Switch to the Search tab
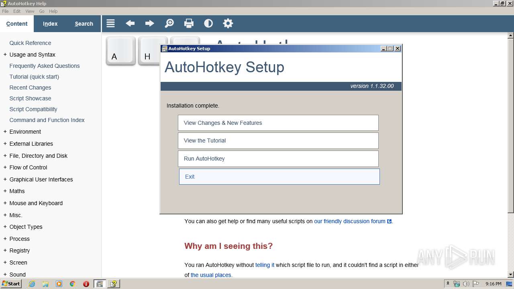 click(84, 24)
